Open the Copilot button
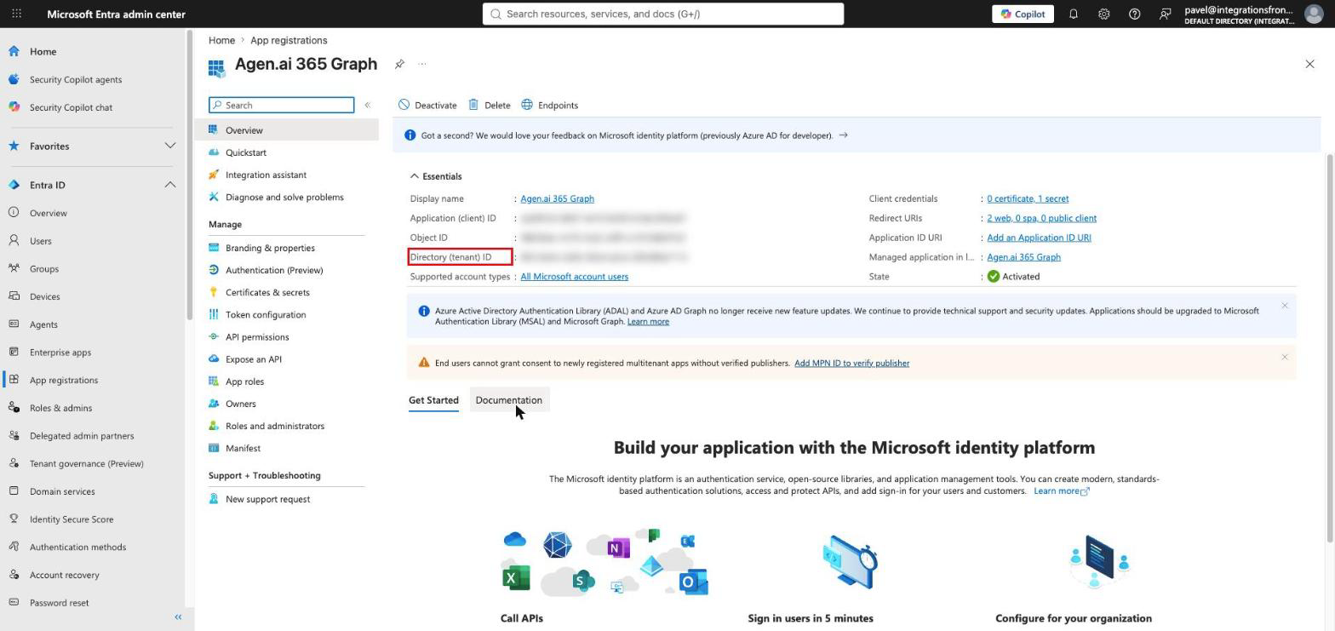 pos(1023,14)
